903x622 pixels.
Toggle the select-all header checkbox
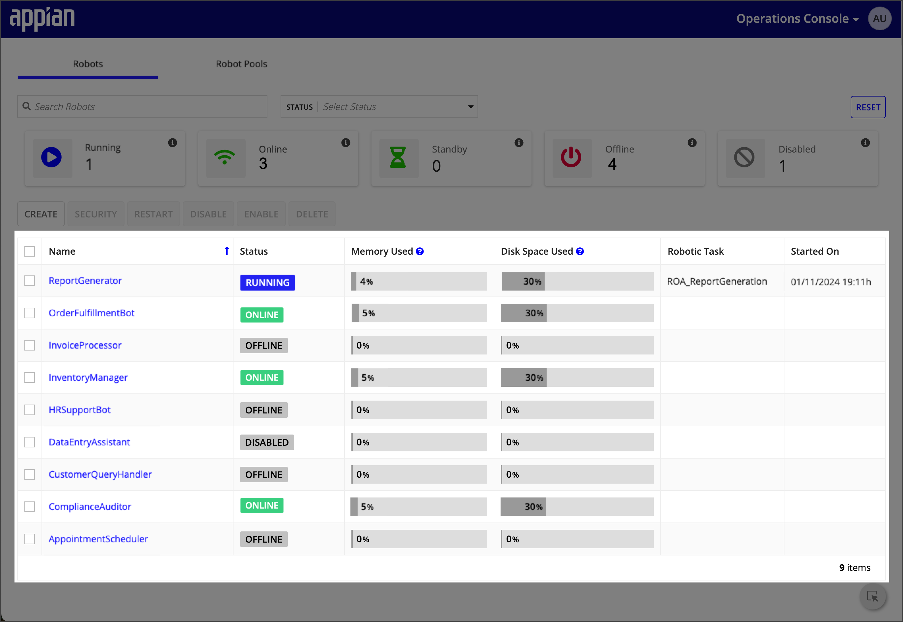coord(30,251)
